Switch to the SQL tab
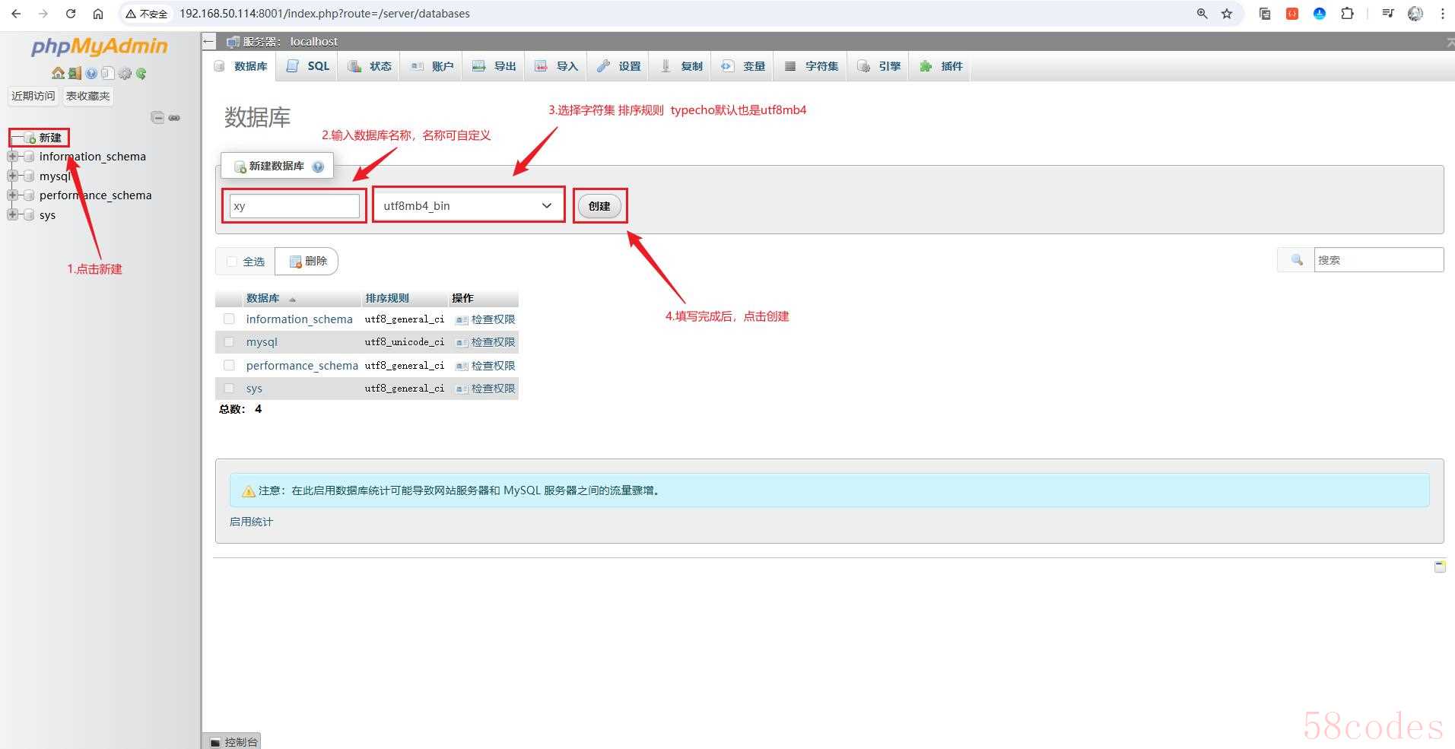This screenshot has height=749, width=1455. pos(308,66)
